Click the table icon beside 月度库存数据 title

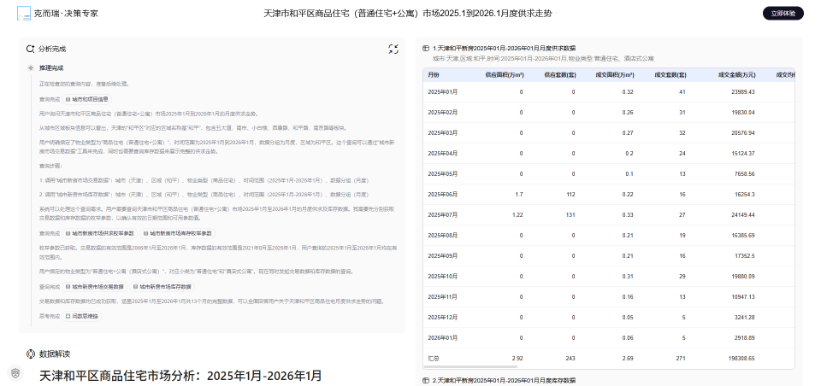click(x=426, y=380)
